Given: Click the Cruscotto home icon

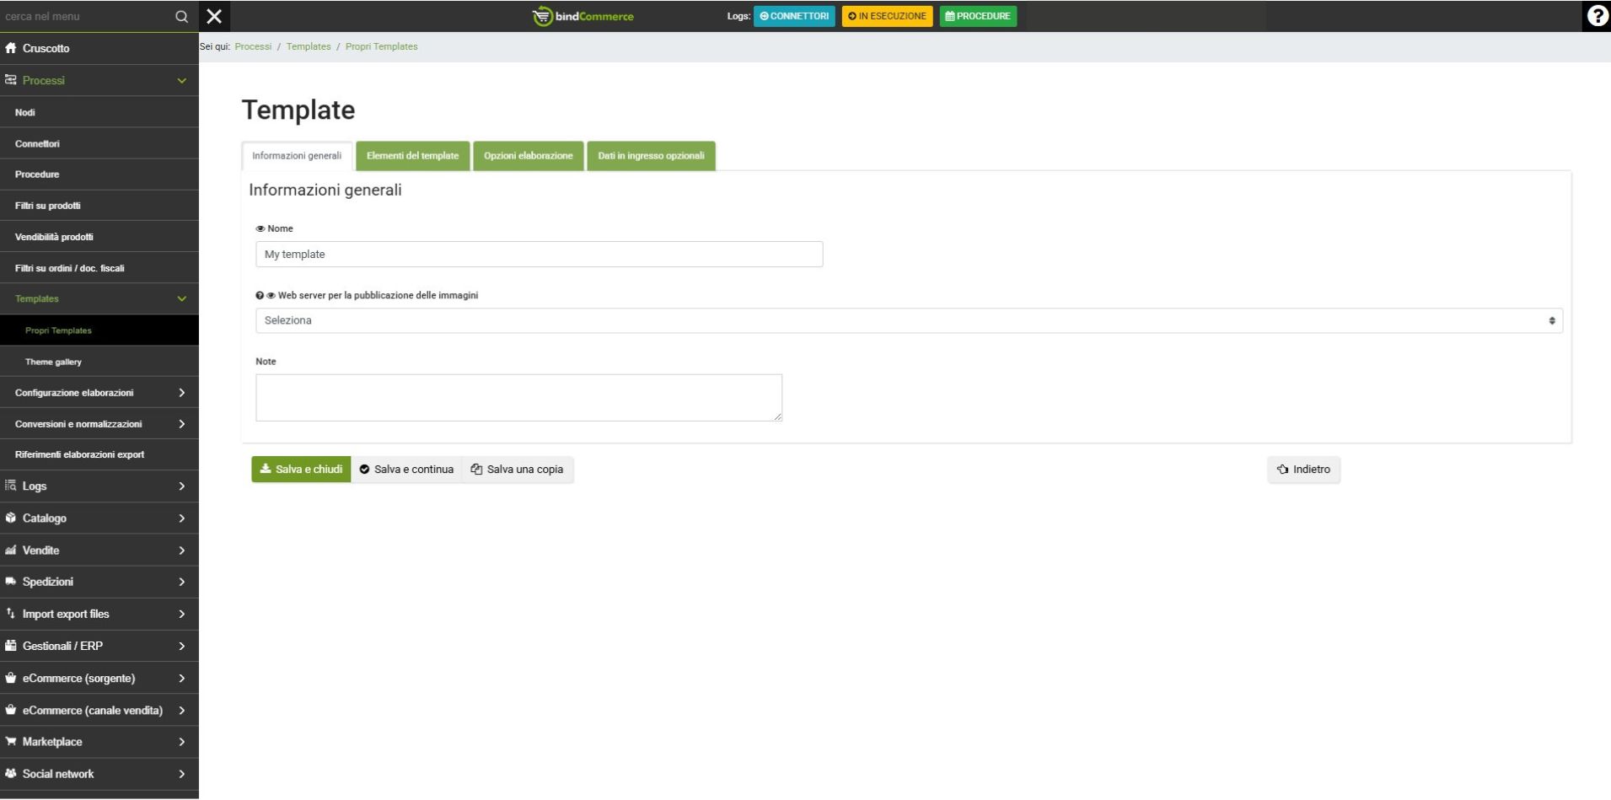Looking at the screenshot, I should click(x=11, y=48).
